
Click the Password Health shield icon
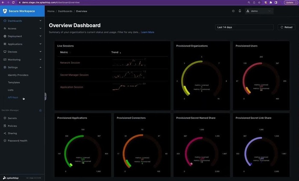4,140
